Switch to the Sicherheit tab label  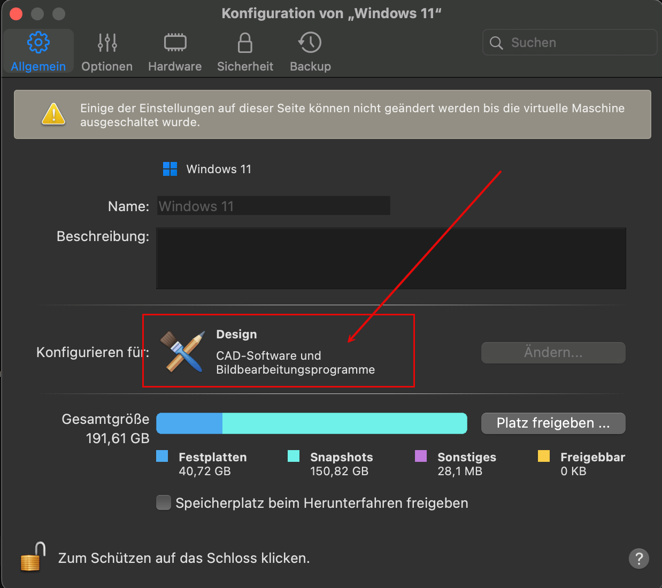point(245,66)
